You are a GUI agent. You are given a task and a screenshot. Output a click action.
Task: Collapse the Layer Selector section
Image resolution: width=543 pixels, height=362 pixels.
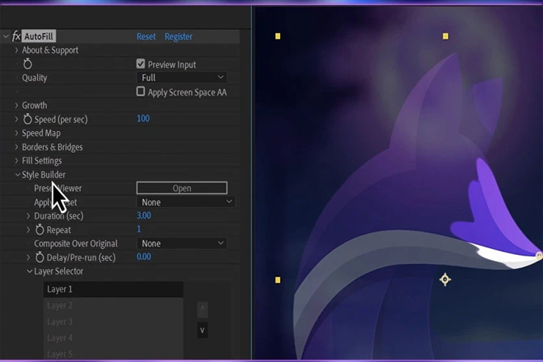pyautogui.click(x=29, y=271)
